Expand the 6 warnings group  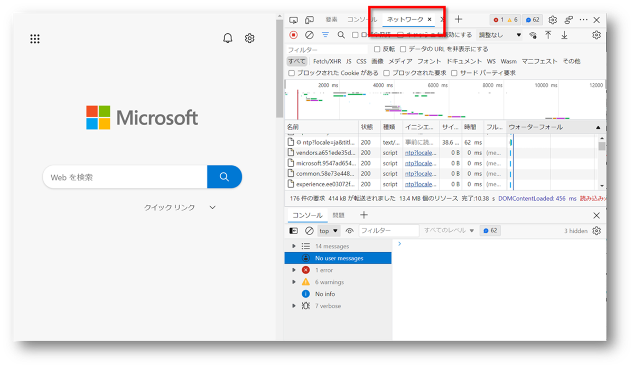point(294,282)
